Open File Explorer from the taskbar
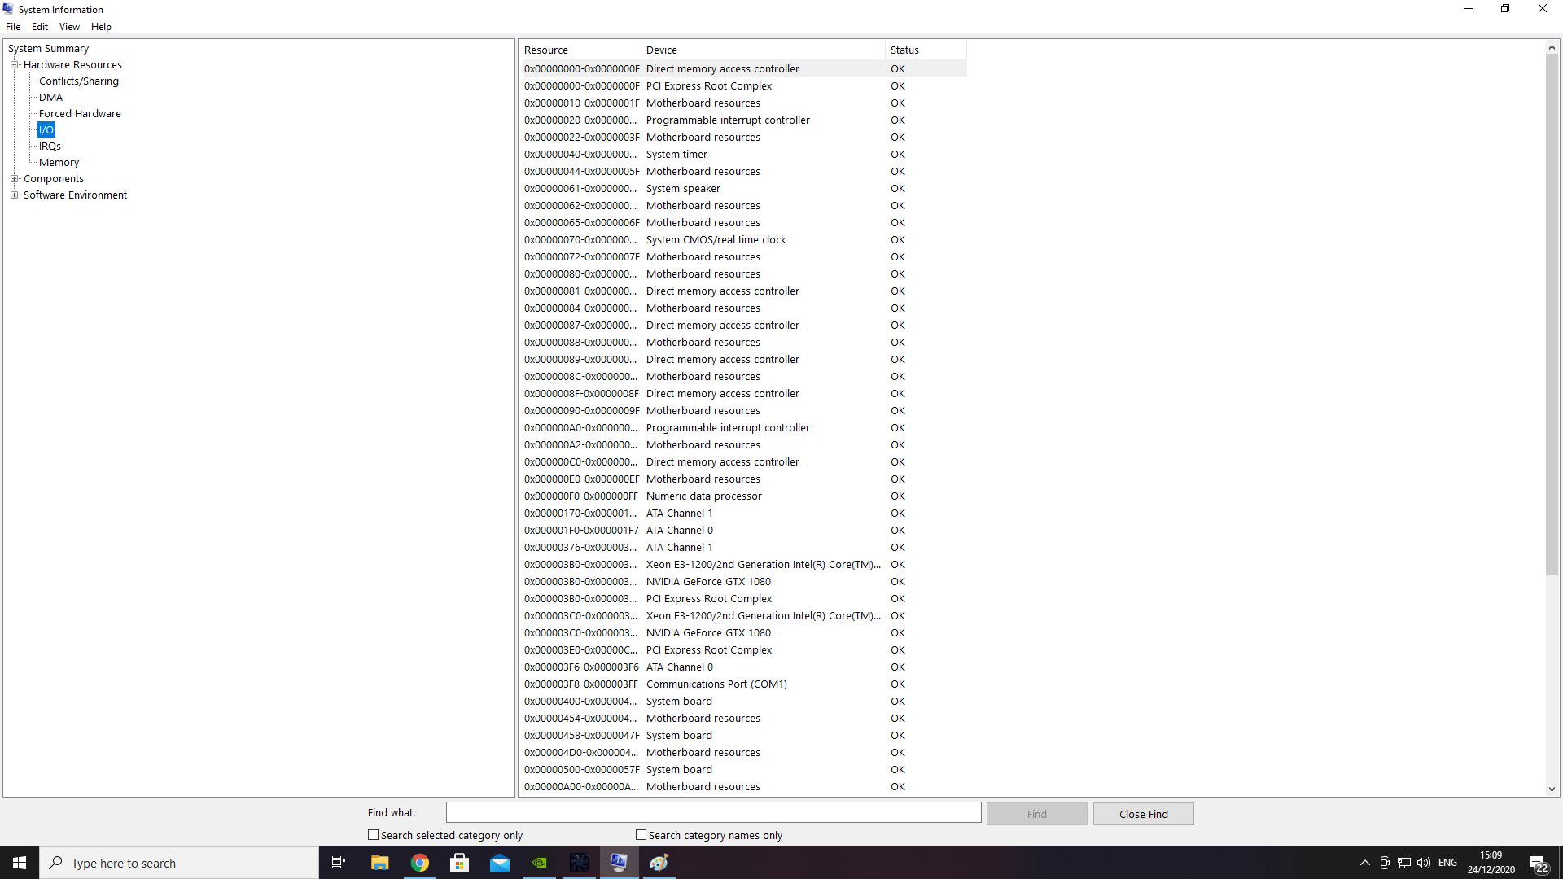Viewport: 1563px width, 879px height. [x=380, y=863]
